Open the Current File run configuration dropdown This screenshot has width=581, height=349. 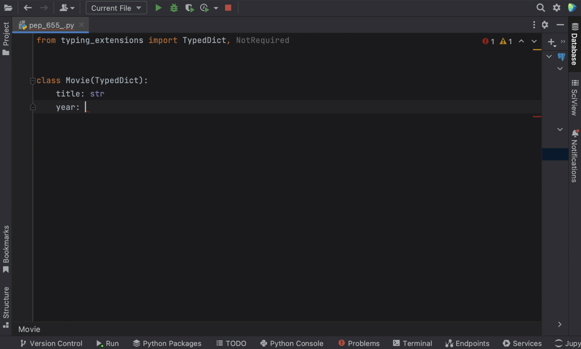point(116,8)
